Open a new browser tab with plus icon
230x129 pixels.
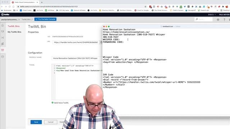click(42, 3)
